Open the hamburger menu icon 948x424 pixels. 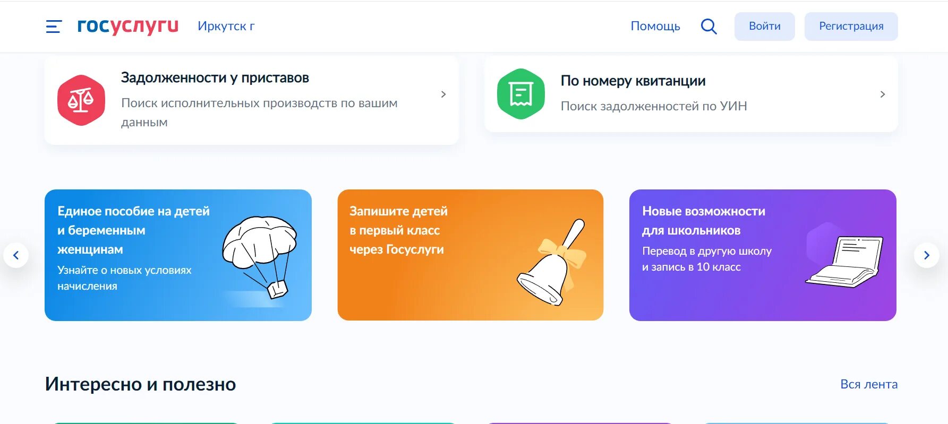[54, 27]
